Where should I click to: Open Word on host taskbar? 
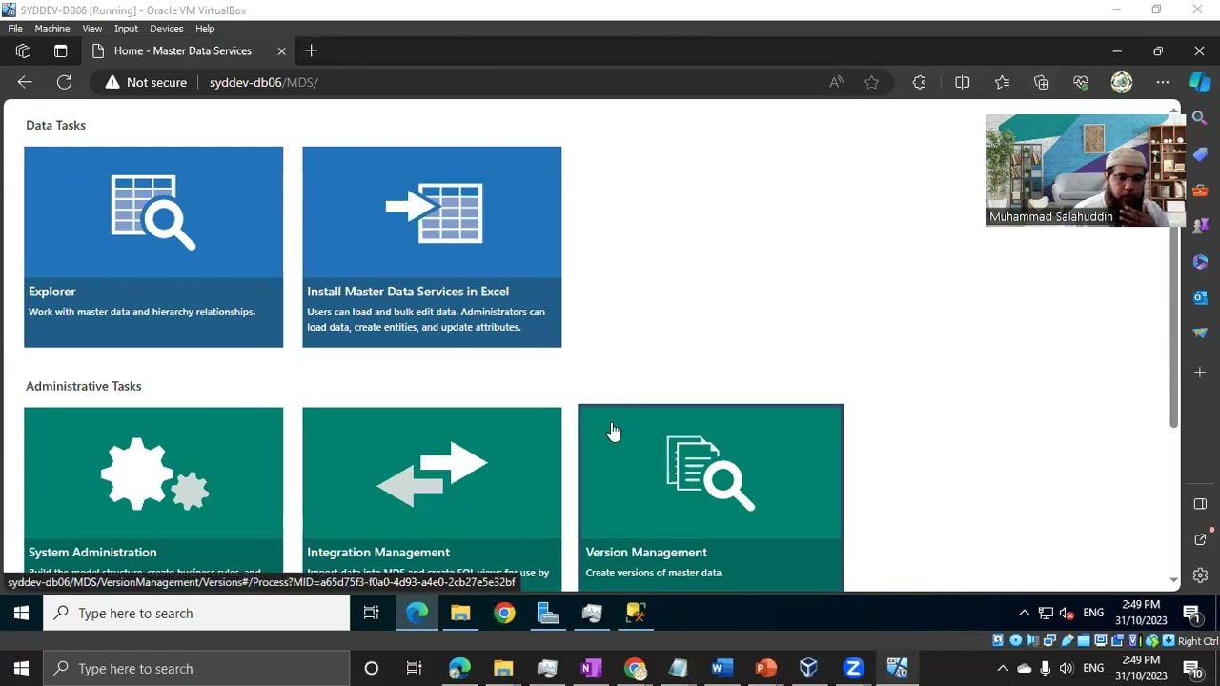click(722, 668)
